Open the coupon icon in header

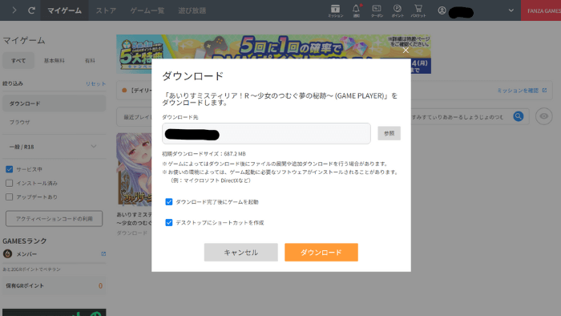click(377, 10)
